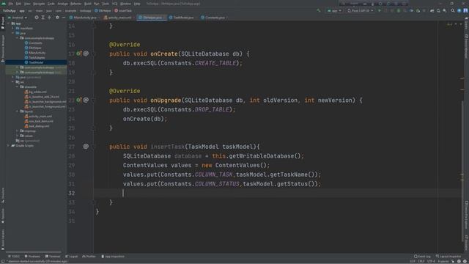
Task: Open the Event Log panel
Action: (422, 257)
